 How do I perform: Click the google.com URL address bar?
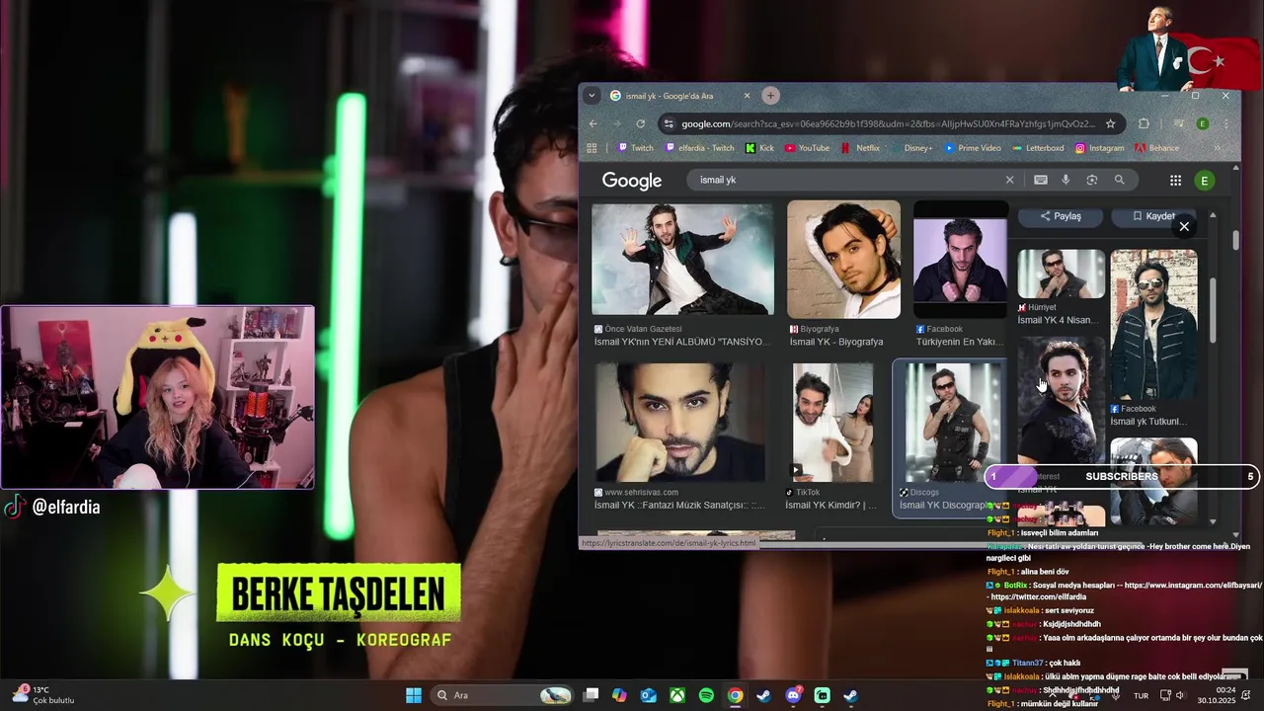click(x=888, y=123)
